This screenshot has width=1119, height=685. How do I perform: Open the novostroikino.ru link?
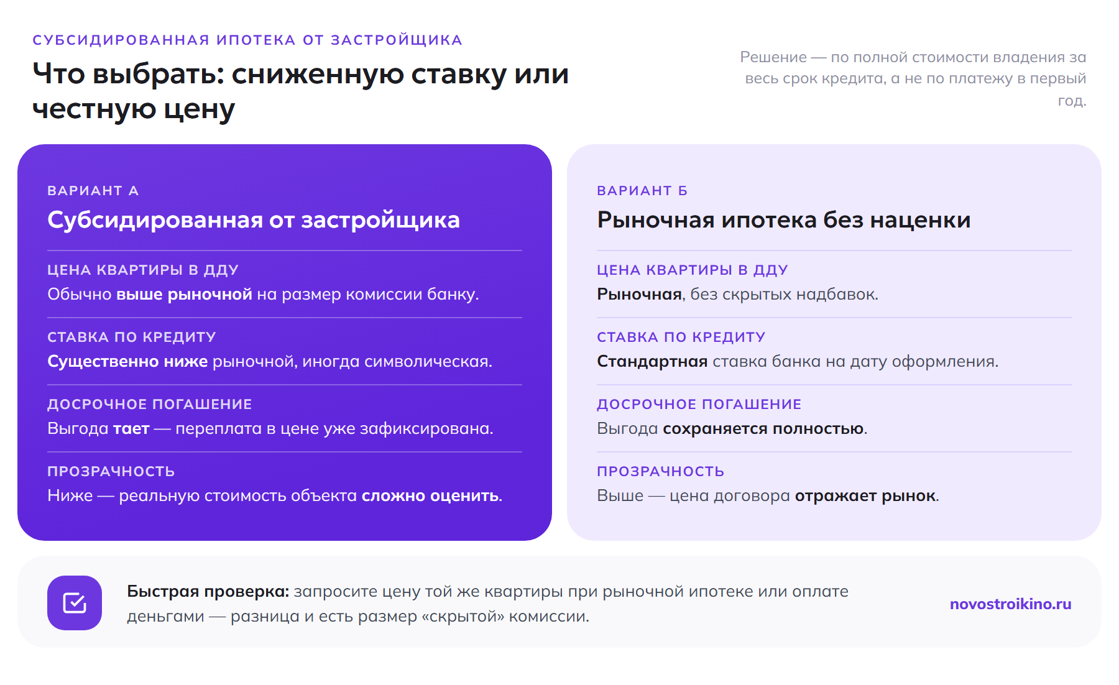click(1010, 604)
